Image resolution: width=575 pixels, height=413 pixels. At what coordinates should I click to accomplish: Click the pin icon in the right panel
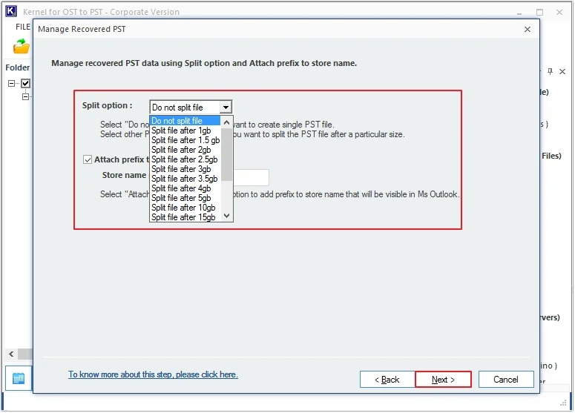point(550,71)
